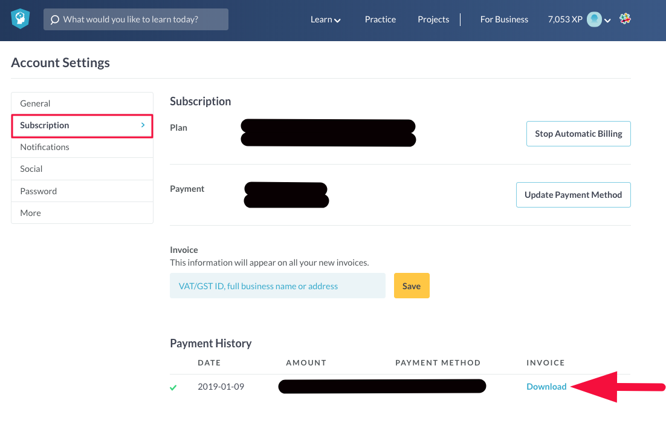Open the user avatar icon
Image resolution: width=666 pixels, height=429 pixels.
593,19
